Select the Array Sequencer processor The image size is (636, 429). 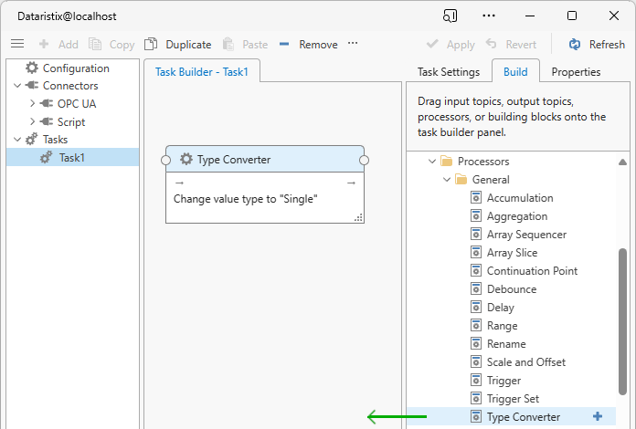tap(526, 235)
